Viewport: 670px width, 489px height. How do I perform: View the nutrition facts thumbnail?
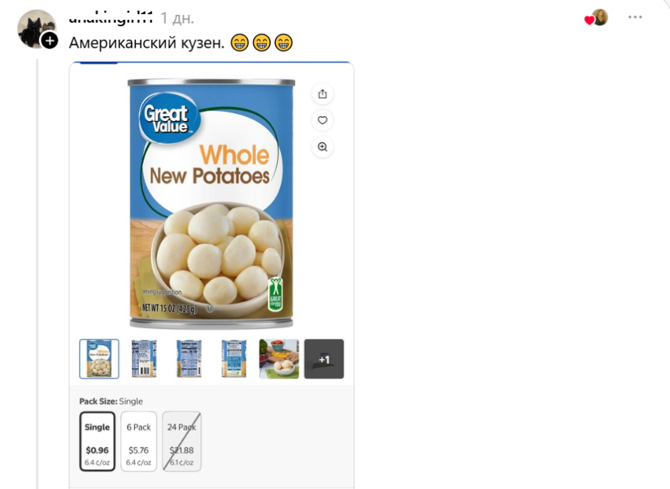click(189, 359)
